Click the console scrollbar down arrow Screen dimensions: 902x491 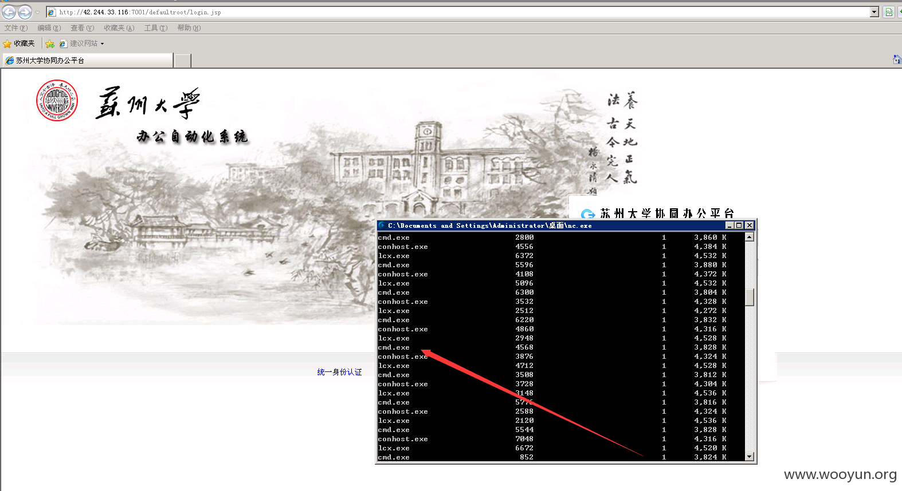click(x=749, y=456)
